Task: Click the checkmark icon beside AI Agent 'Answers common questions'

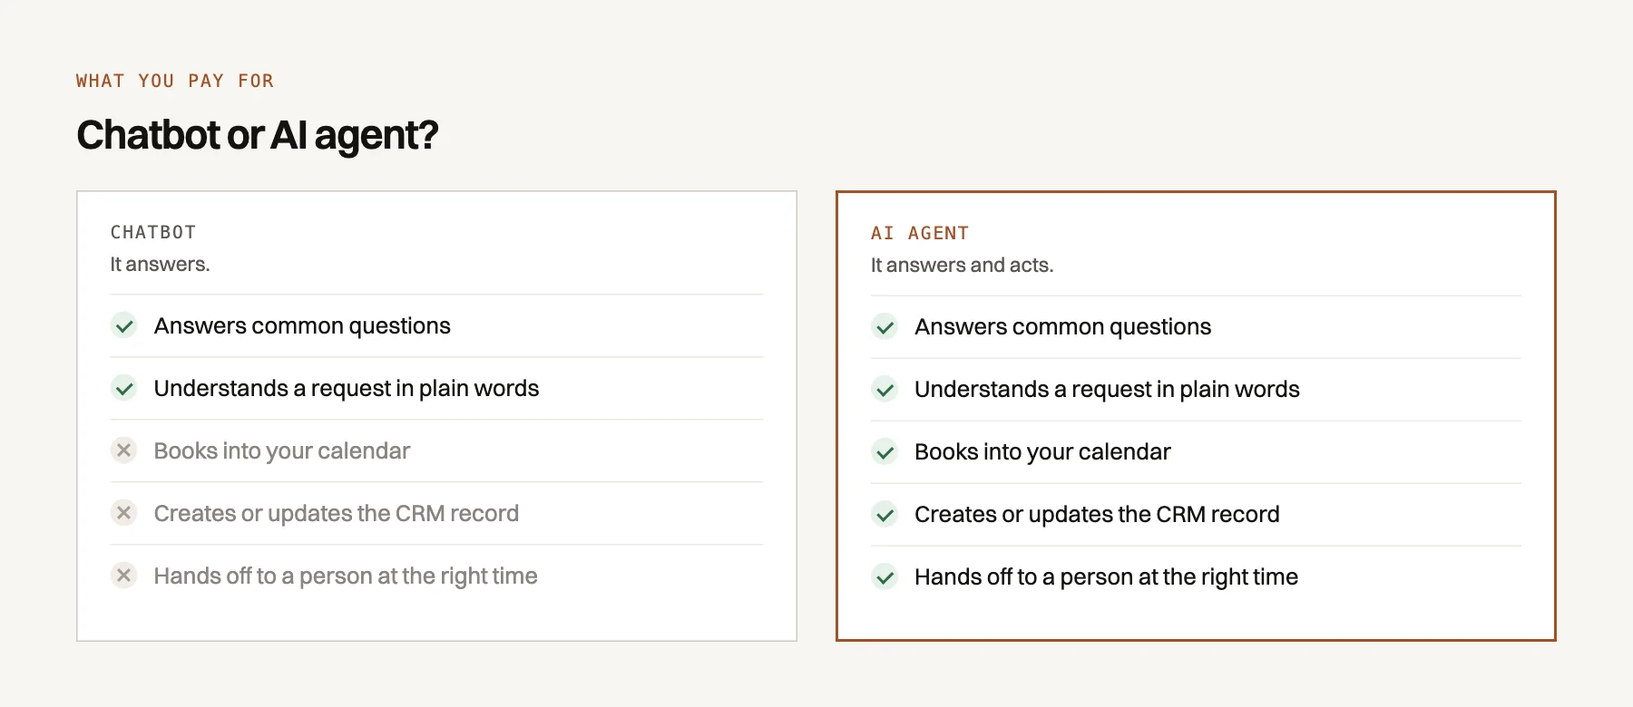Action: click(x=885, y=326)
